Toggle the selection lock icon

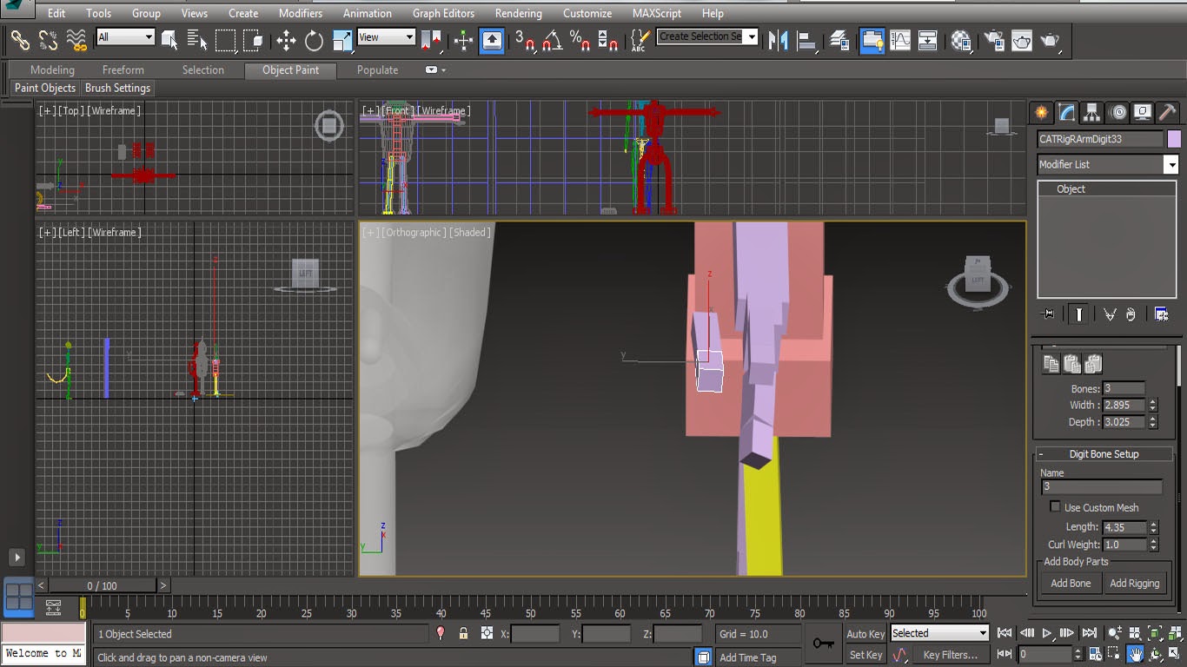pos(463,634)
